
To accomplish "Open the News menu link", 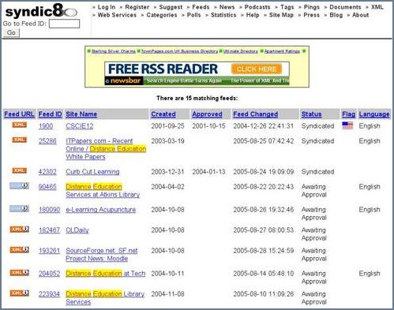I will coord(227,7).
